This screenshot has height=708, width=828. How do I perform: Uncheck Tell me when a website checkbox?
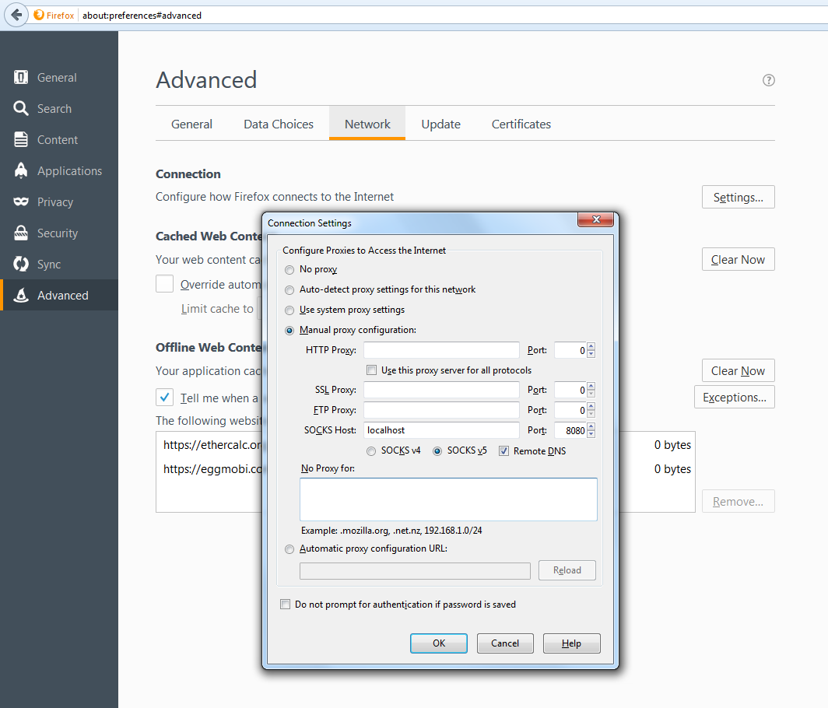click(x=164, y=397)
